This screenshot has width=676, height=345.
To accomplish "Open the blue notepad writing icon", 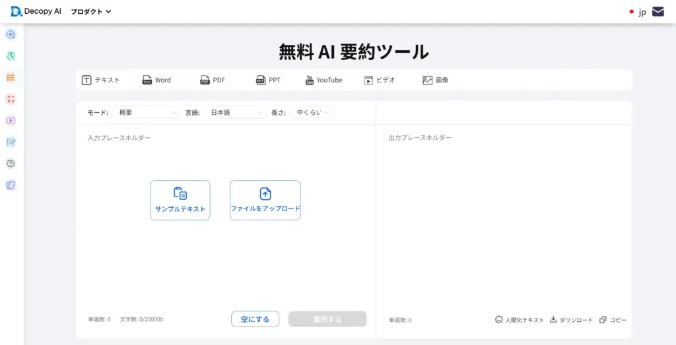I will click(x=11, y=142).
